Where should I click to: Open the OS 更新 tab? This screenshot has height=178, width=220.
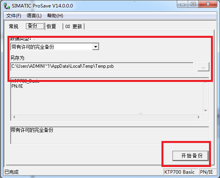tap(73, 26)
